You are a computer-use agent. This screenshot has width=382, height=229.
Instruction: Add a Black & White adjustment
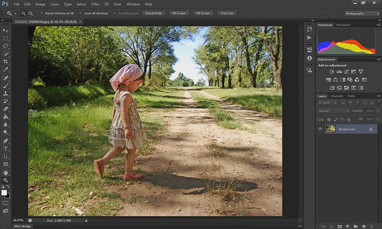(x=342, y=80)
